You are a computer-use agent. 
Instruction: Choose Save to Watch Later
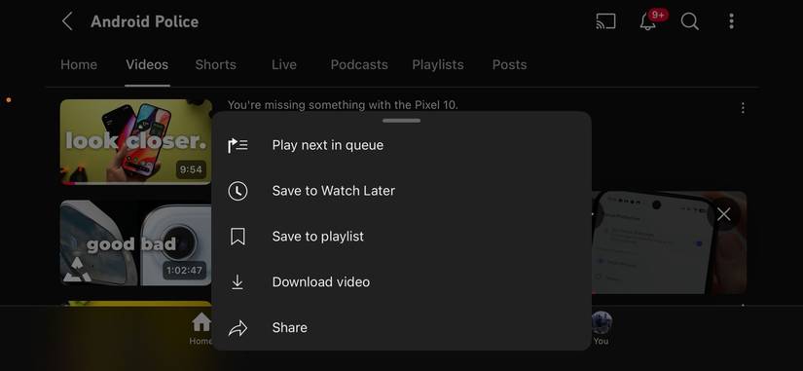click(x=401, y=191)
